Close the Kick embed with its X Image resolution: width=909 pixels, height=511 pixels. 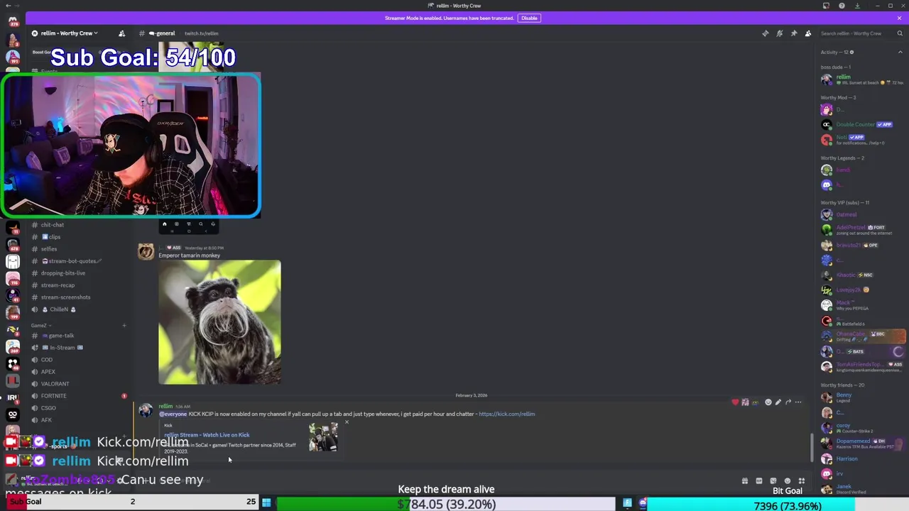pyautogui.click(x=347, y=422)
